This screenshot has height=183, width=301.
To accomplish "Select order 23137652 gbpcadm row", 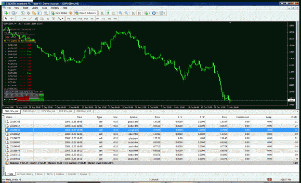I will point(152,159).
